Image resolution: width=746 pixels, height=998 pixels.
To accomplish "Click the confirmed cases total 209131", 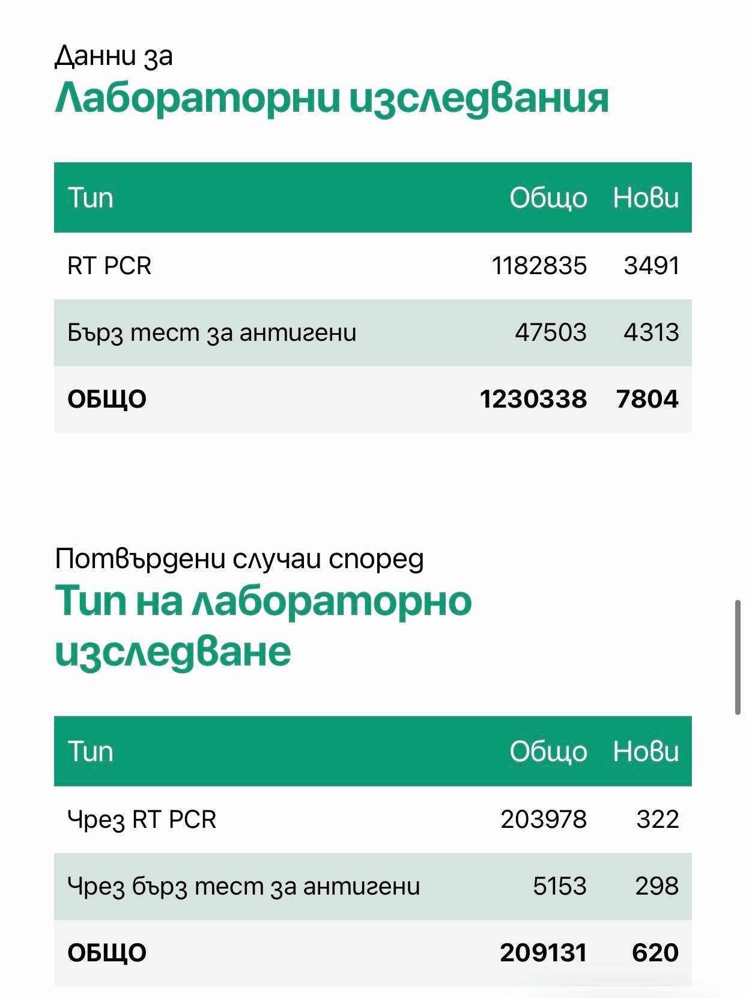I will click(x=543, y=953).
